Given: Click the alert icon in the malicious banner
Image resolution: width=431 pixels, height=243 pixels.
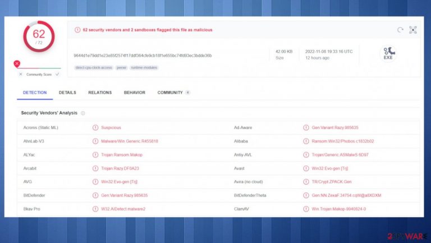Looking at the screenshot, I should pyautogui.click(x=77, y=30).
